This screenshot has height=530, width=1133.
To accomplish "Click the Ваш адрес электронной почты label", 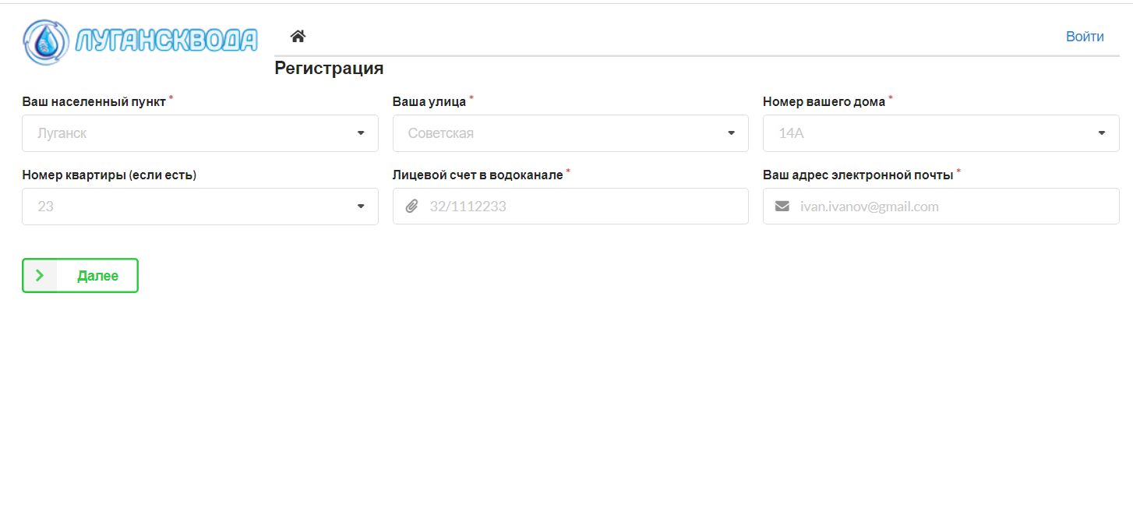I will click(858, 175).
